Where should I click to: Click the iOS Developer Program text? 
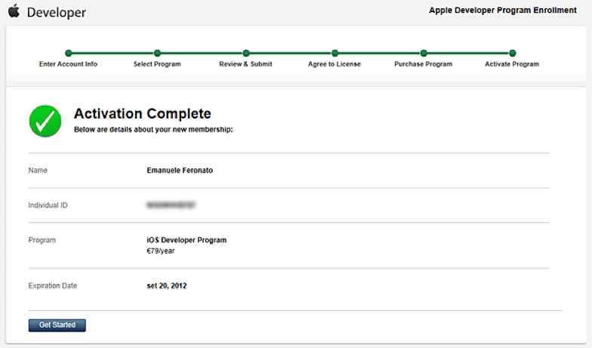[x=187, y=240]
